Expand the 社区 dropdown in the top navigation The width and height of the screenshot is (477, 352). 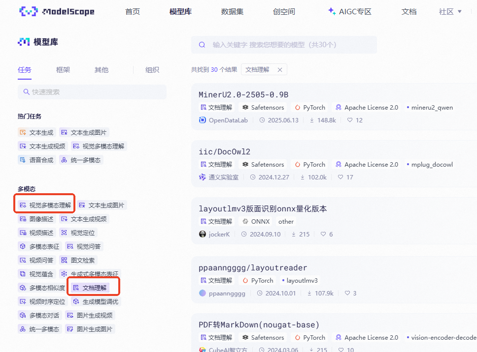coord(450,11)
